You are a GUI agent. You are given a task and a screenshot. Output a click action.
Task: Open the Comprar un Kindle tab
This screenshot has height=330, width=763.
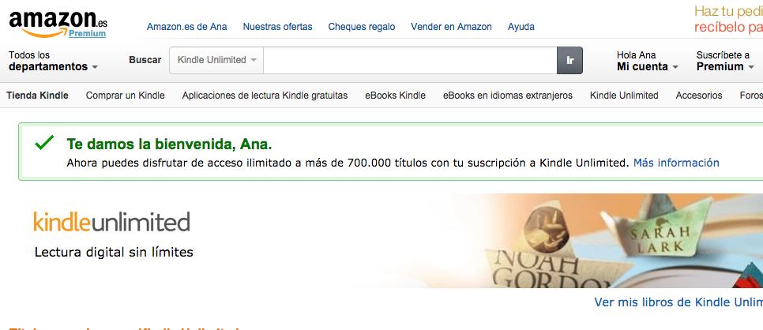click(125, 96)
